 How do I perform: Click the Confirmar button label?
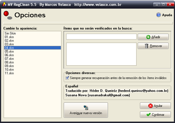pyautogui.click(x=158, y=115)
